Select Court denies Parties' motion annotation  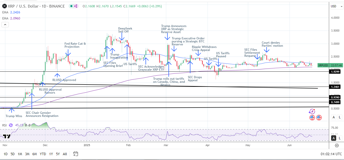pyautogui.click(x=272, y=44)
